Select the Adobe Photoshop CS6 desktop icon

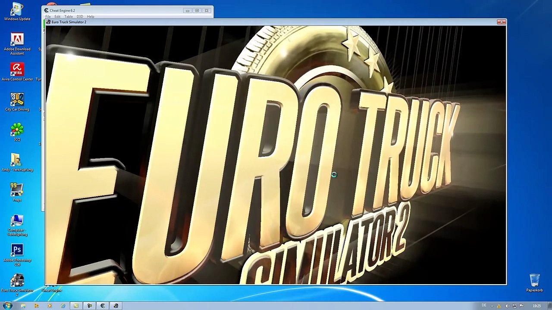pos(17,255)
